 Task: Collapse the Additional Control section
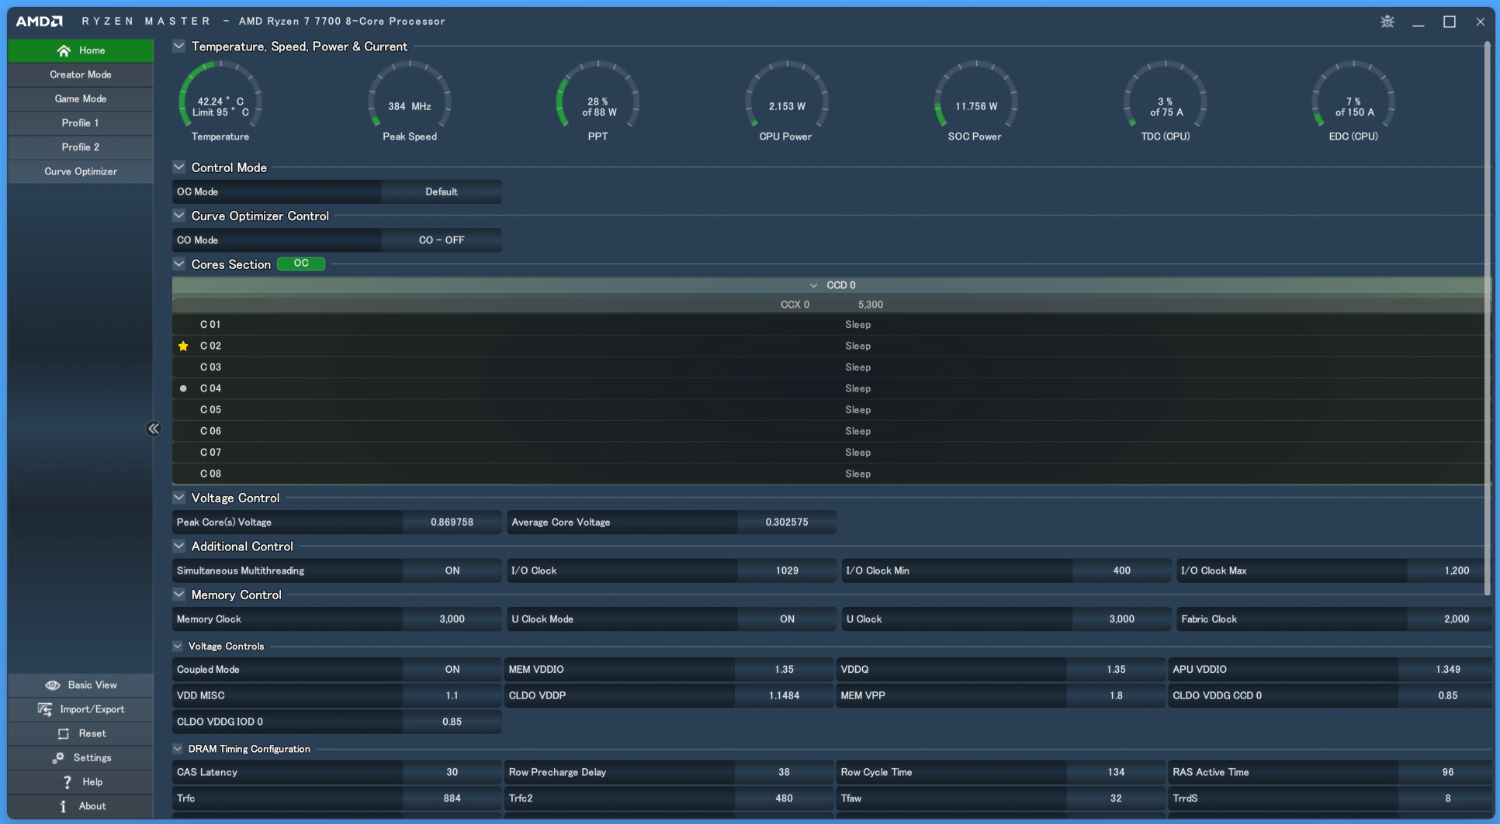(179, 546)
